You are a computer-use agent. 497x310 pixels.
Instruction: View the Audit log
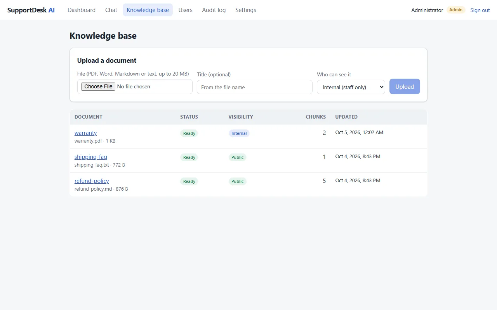(214, 10)
